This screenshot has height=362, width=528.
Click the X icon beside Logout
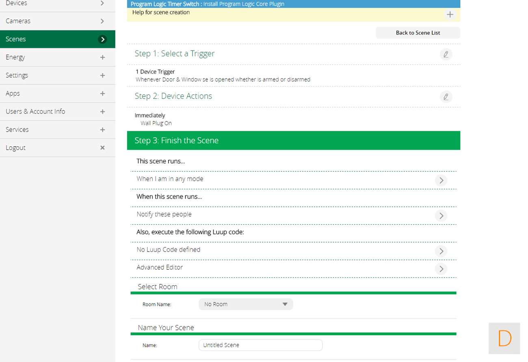[102, 148]
